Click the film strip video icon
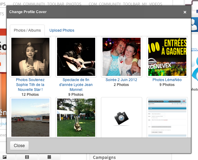This screenshot has height=160, width=198. (27, 157)
